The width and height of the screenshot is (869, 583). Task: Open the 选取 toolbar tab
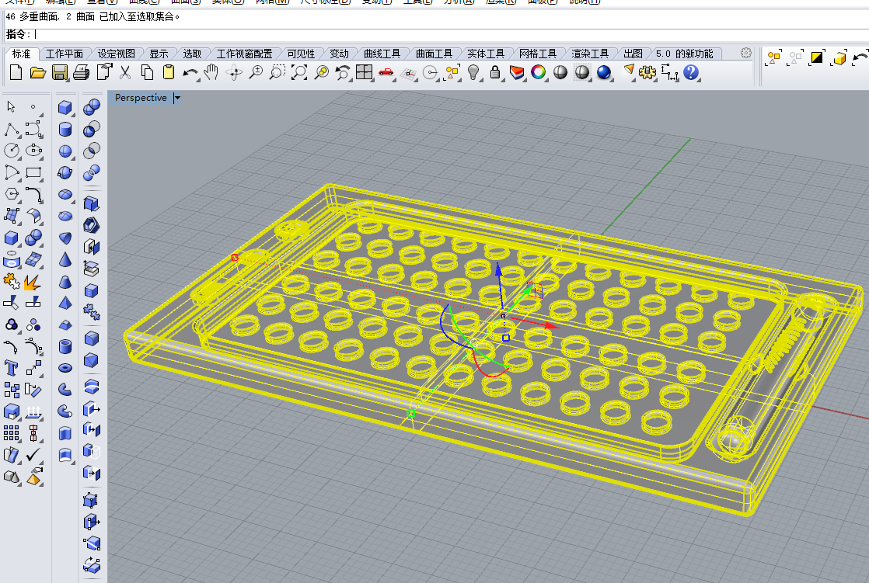pyautogui.click(x=192, y=54)
